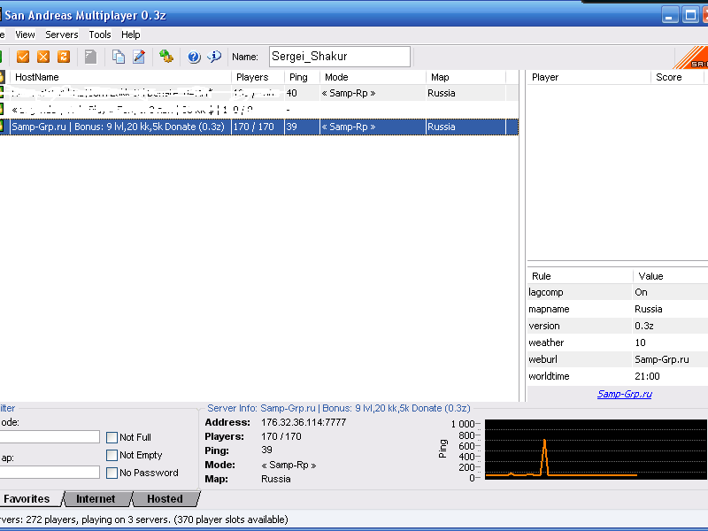Open the Samp-Grp.ru hyperlink
This screenshot has width=708, height=531.
(625, 394)
